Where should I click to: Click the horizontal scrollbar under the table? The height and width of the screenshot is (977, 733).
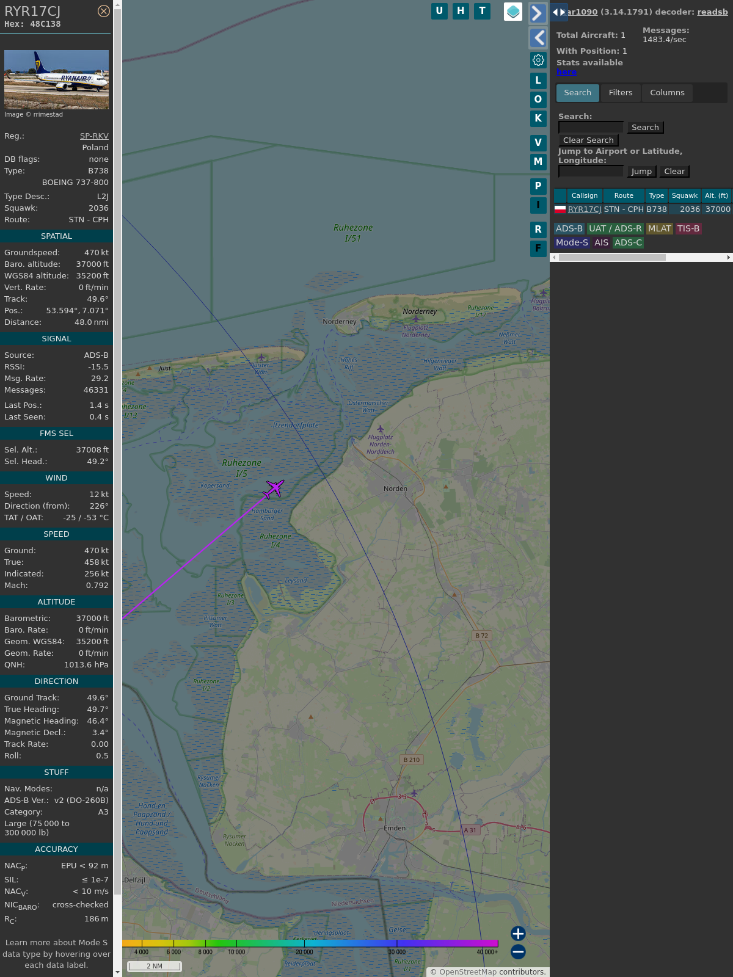(612, 258)
